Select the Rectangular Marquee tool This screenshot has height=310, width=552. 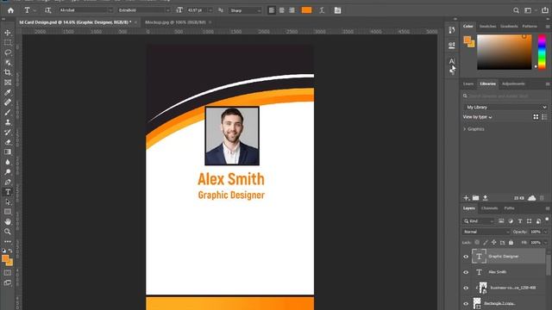coord(8,42)
